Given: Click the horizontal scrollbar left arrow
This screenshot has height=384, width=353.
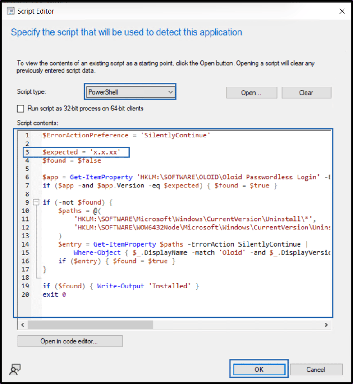Looking at the screenshot, I should 23,325.
